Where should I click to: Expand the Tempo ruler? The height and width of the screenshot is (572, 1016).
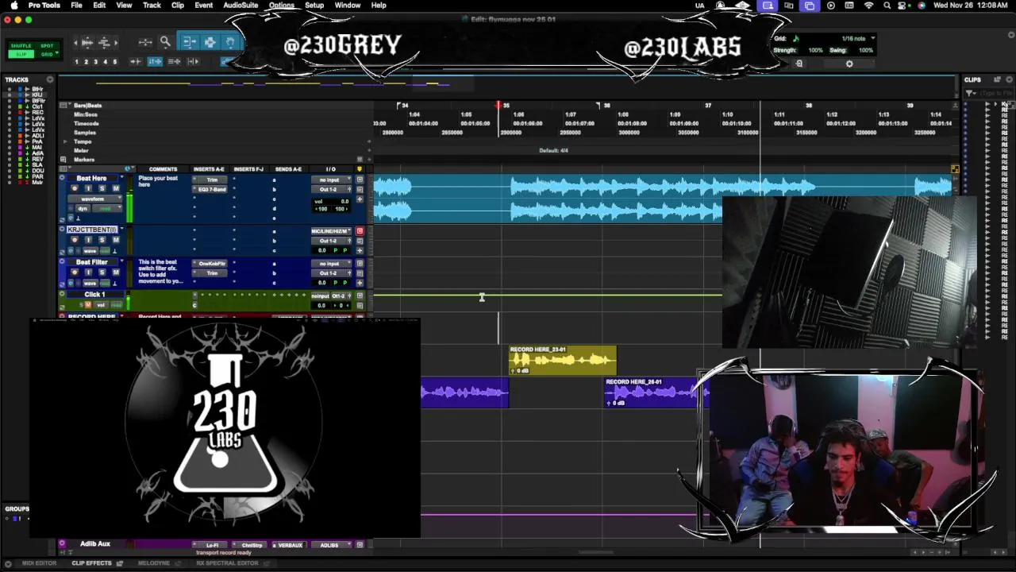click(x=65, y=141)
